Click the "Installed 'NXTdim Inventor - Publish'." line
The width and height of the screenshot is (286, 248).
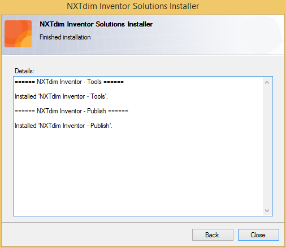[63, 126]
